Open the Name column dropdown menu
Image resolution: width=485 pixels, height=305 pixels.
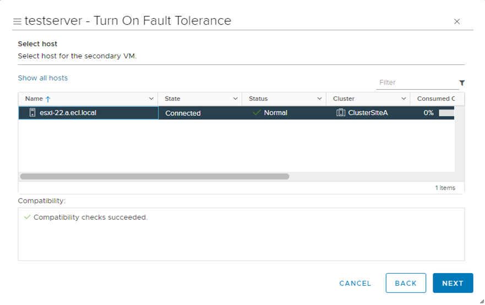click(151, 99)
